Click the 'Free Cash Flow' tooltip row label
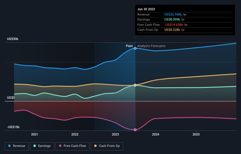This screenshot has width=241, height=154. pyautogui.click(x=149, y=25)
